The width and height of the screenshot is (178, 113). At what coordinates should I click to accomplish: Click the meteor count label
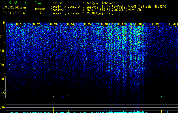point(40,9)
